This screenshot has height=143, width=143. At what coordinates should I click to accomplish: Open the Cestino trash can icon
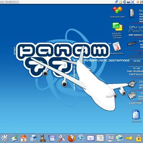(x=136, y=114)
